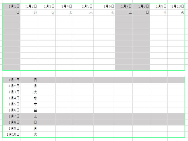The height and width of the screenshot is (141, 188).
Task: Click the 1月2日 row label in the bottom table
Action: (x=12, y=86)
